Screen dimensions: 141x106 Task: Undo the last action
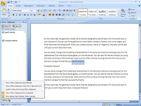pyautogui.click(x=11, y=2)
